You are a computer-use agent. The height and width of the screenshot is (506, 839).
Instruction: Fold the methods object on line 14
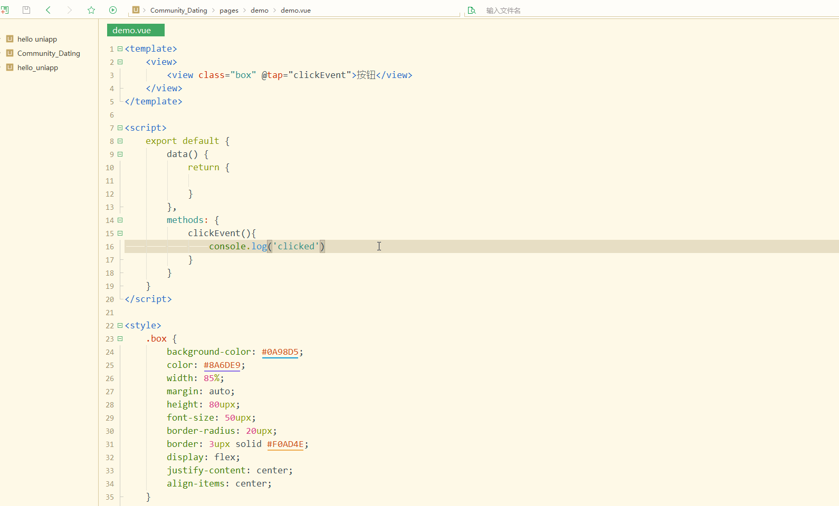pyautogui.click(x=120, y=220)
